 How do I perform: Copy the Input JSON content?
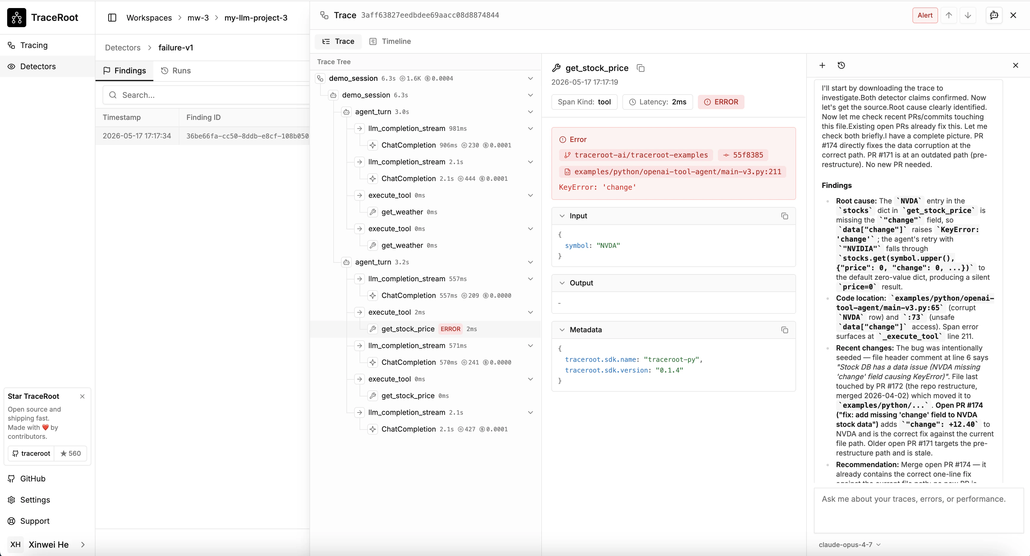(784, 216)
